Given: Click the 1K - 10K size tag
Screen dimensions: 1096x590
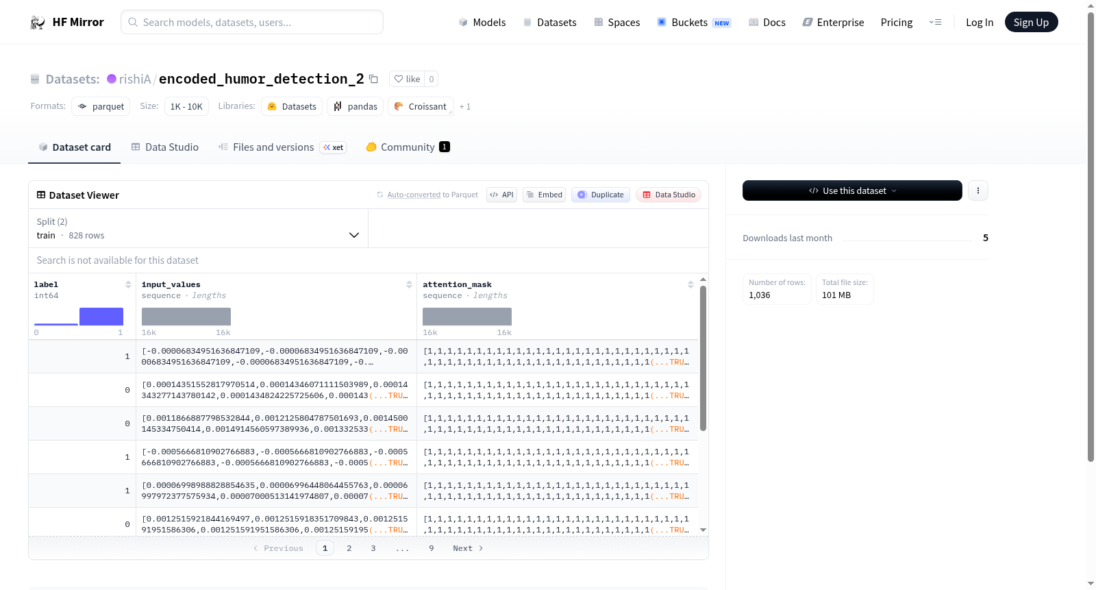Looking at the screenshot, I should click(x=186, y=106).
